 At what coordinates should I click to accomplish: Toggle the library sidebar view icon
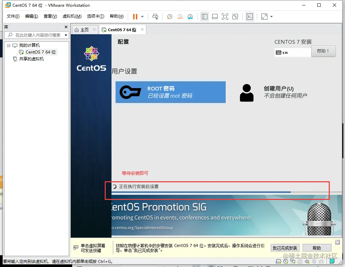[x=205, y=17]
